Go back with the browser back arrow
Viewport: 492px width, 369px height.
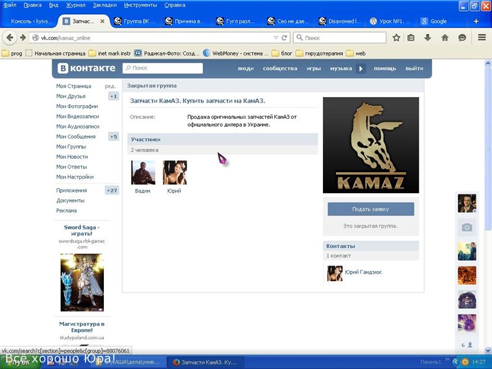click(x=10, y=38)
